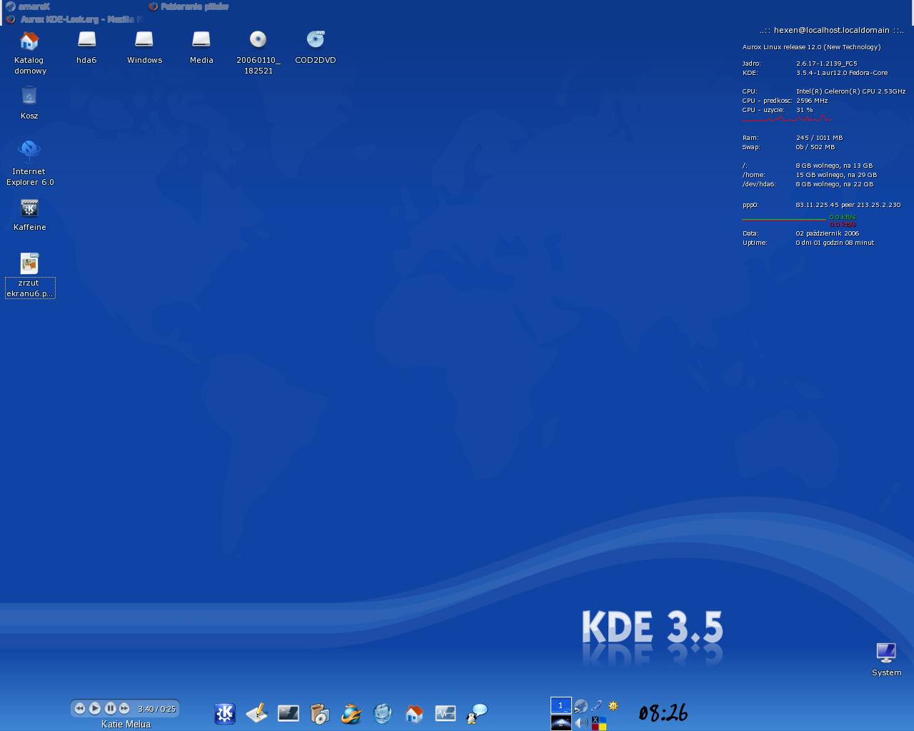
Task: Click the Aurox Linux release 12.0 line
Action: [811, 47]
